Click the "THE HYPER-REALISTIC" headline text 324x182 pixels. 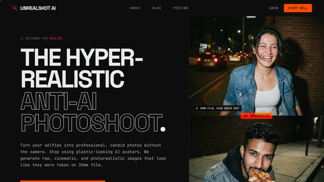click(82, 68)
